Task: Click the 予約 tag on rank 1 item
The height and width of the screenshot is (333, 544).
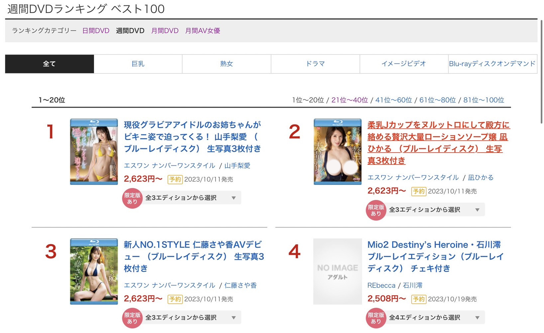Action: coord(175,179)
